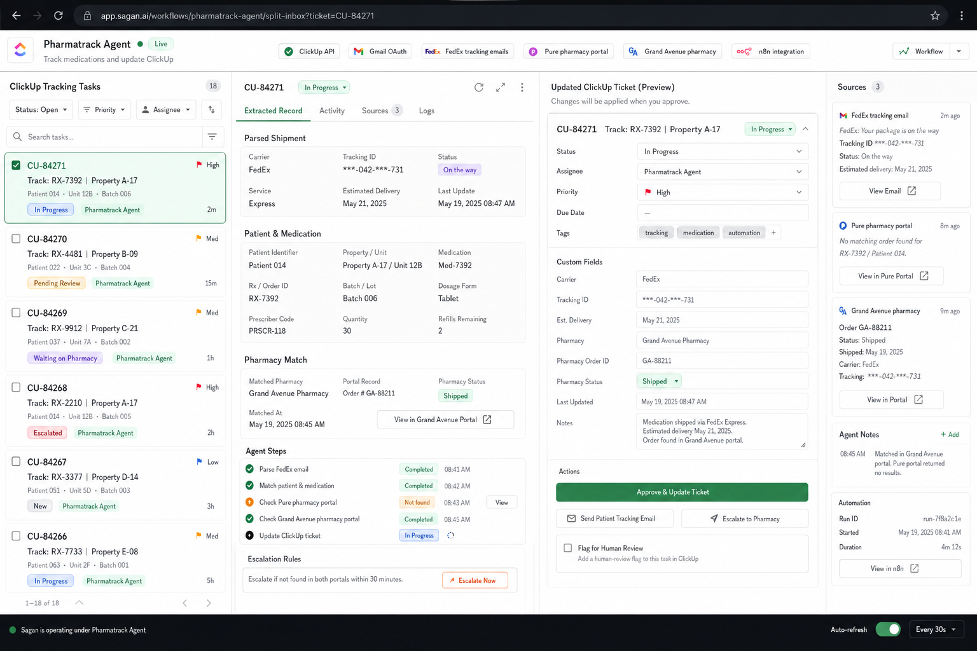This screenshot has height=651, width=977.
Task: Click the external-link icon on View in n8n
Action: 915,568
